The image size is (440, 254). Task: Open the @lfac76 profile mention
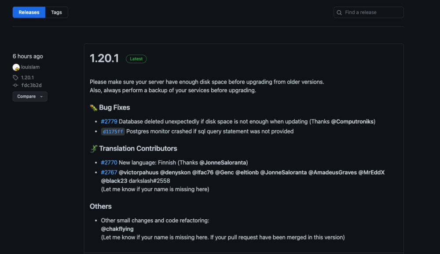click(202, 172)
